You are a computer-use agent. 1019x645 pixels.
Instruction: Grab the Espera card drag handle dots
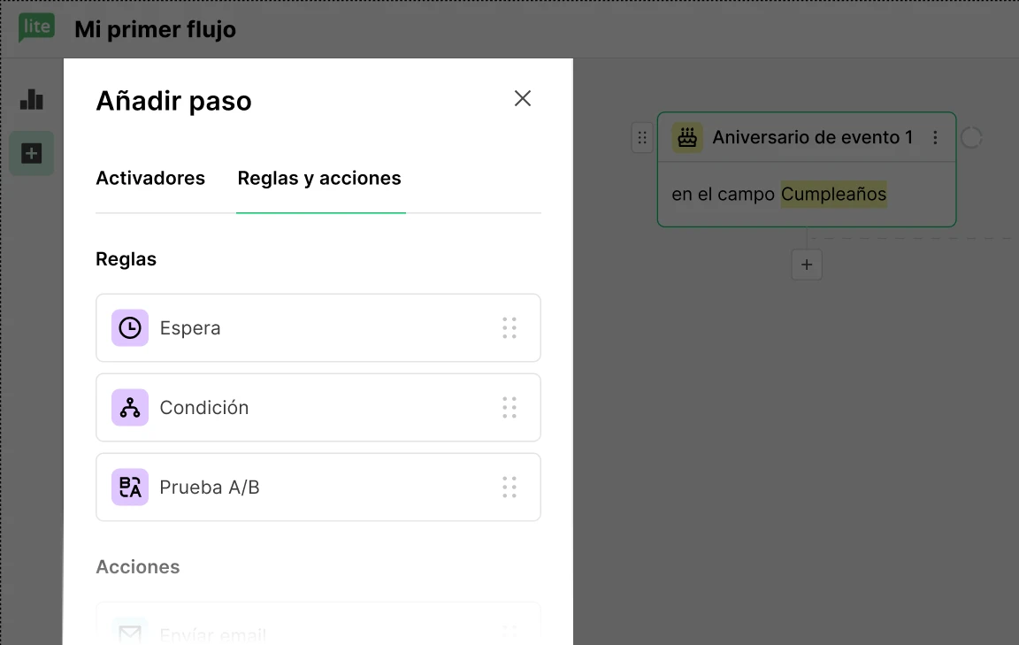[x=509, y=327]
